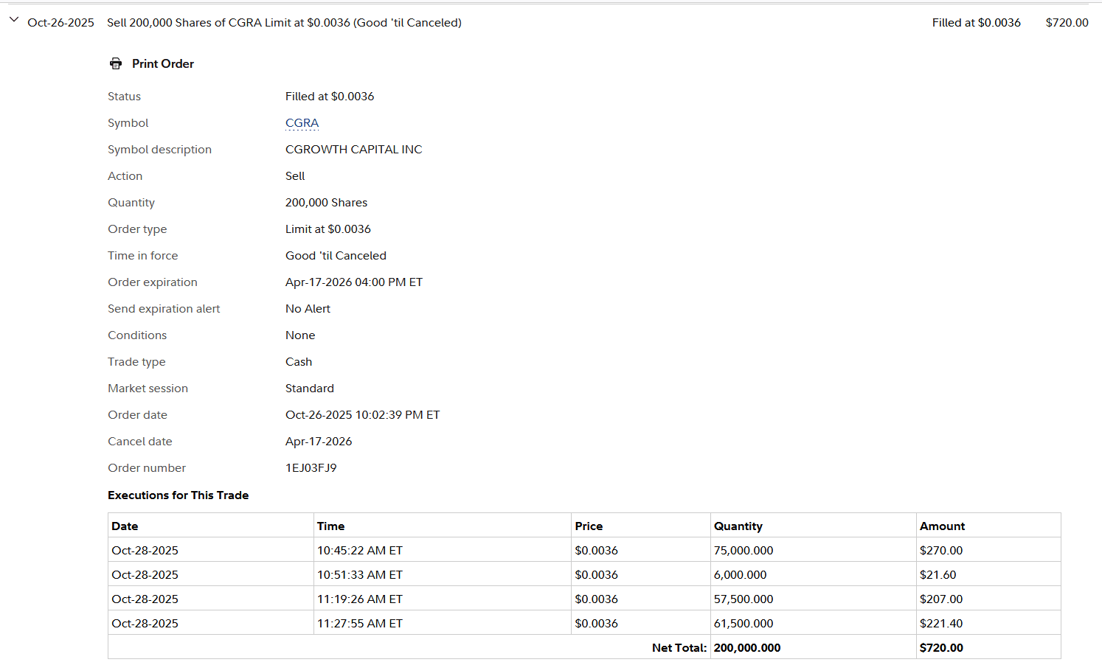The image size is (1102, 665).
Task: Select execution time '11:27:55 AM ET'
Action: pos(360,624)
